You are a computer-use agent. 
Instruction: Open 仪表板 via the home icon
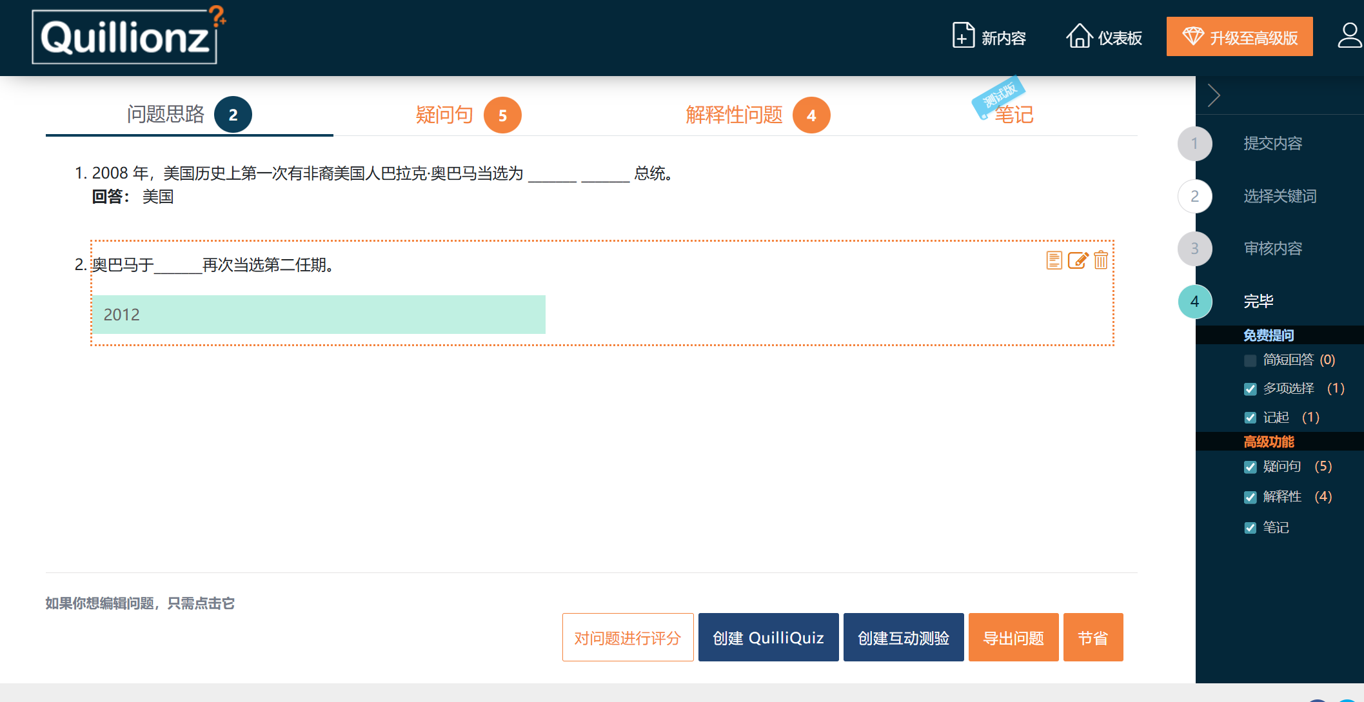point(1078,37)
